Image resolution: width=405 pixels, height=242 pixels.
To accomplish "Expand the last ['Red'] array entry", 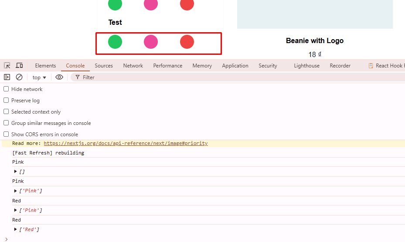I will coord(16,229).
